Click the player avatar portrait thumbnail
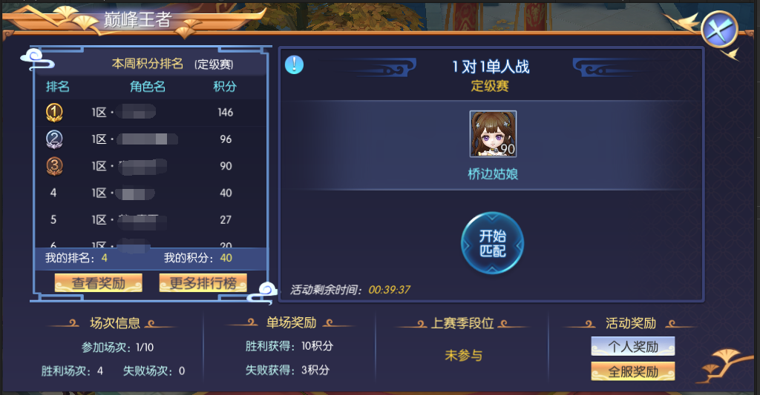This screenshot has width=760, height=395. [493, 133]
